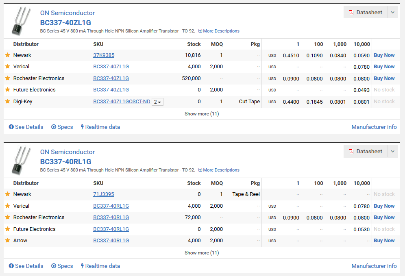Click Buy Now for Newark at 0.4510
The height and width of the screenshot is (276, 405).
[x=384, y=55]
